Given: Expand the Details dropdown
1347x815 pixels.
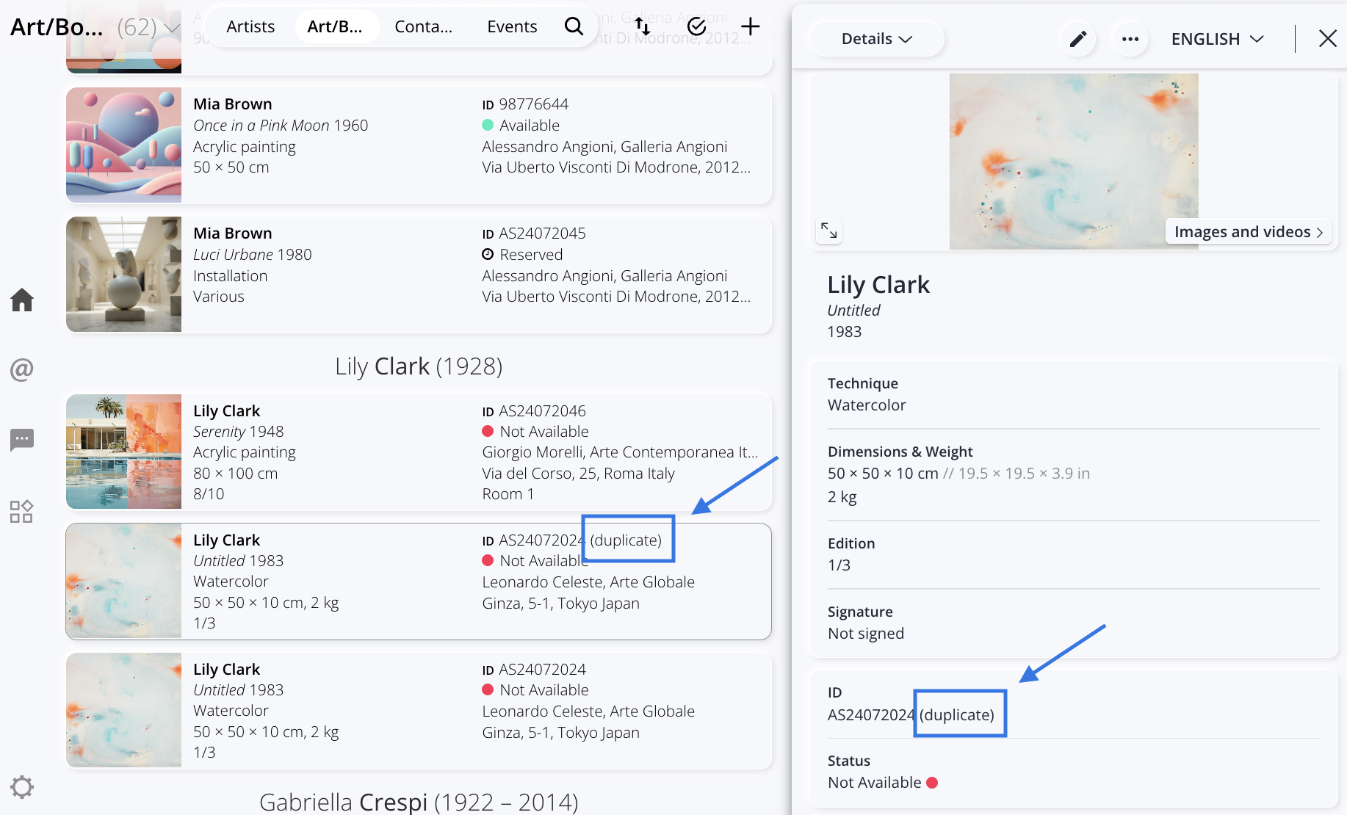Looking at the screenshot, I should (x=876, y=39).
